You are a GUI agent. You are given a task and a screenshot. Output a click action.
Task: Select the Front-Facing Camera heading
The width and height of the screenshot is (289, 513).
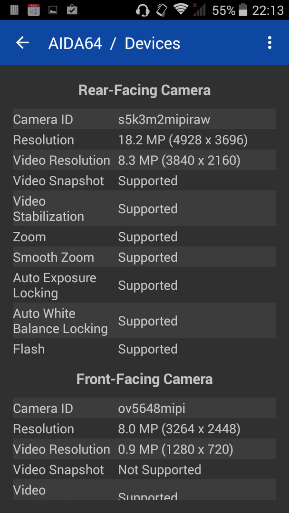tap(144, 379)
